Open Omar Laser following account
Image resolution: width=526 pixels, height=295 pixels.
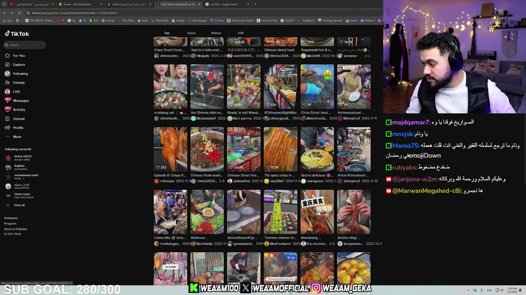pyautogui.click(x=19, y=195)
